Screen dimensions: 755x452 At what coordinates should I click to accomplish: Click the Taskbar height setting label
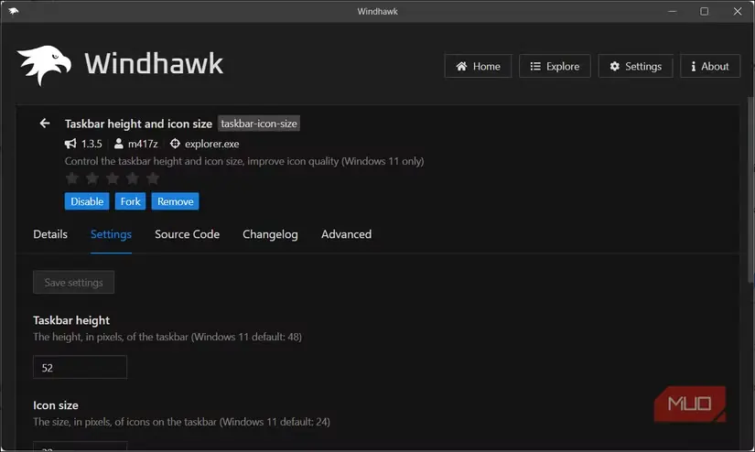(71, 320)
